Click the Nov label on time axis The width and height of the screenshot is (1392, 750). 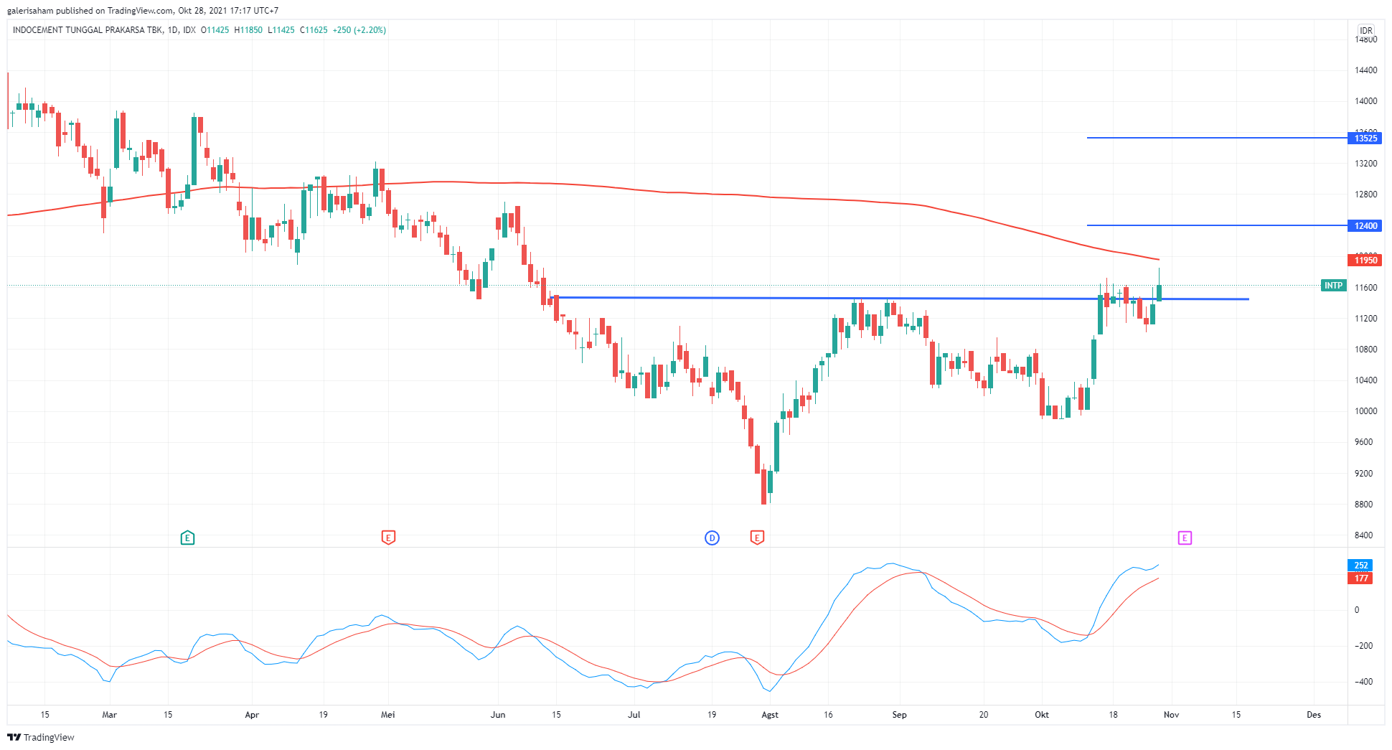1171,715
